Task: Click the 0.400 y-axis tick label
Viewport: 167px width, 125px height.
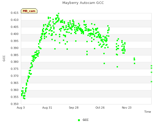Action: [x=15, y=34]
